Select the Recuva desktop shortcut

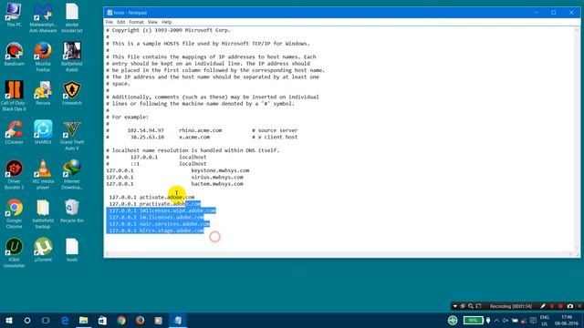43,93
